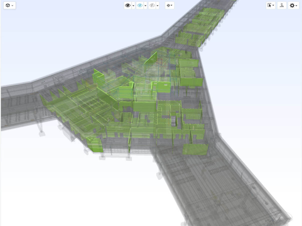Open the 3D cube view dropdown

point(10,5)
